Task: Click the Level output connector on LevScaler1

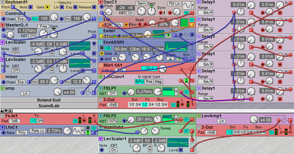Action: coord(181,150)
